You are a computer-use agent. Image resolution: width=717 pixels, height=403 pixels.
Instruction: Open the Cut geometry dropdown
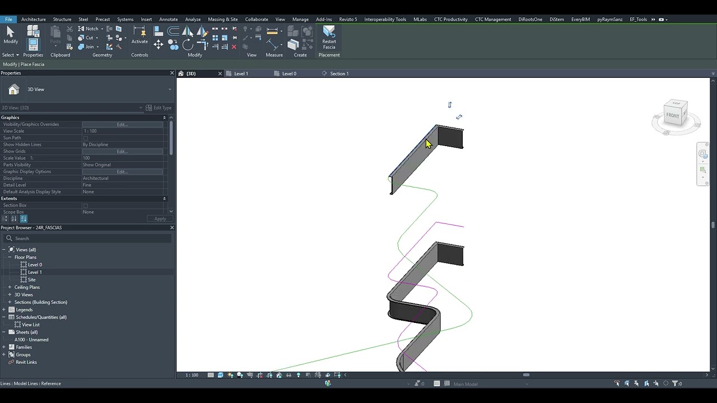point(96,38)
